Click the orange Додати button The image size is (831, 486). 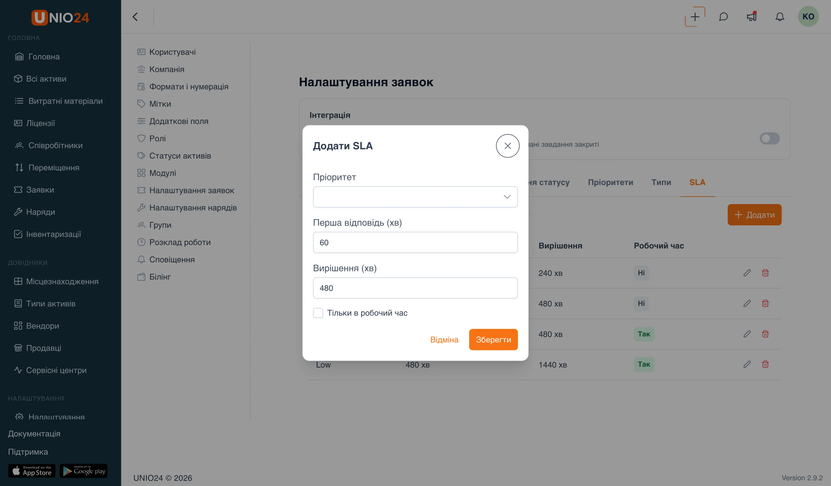click(754, 215)
